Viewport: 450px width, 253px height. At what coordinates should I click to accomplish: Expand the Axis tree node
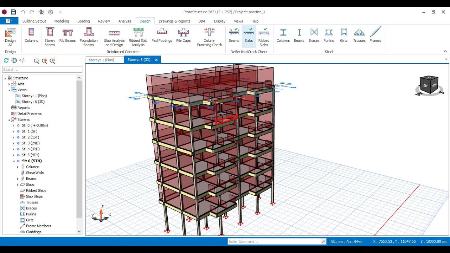[9, 84]
